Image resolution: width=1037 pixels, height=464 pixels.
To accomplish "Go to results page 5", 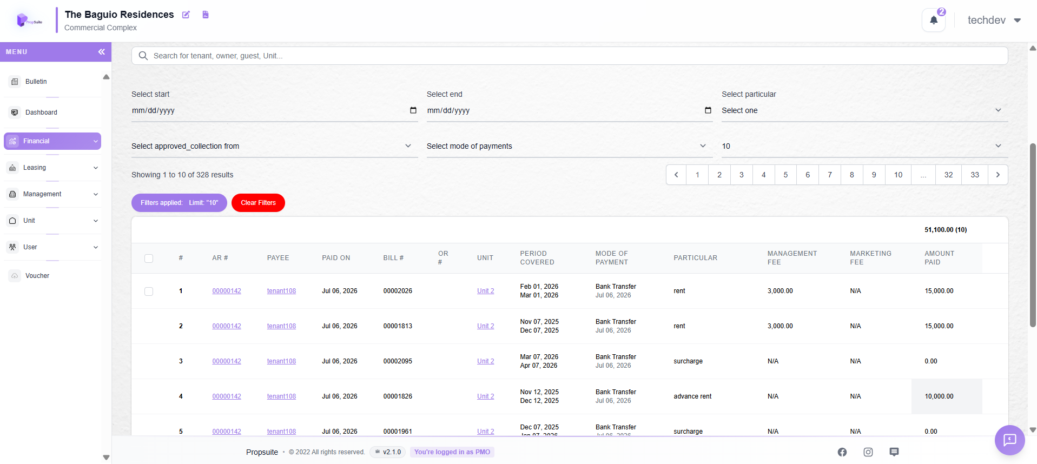I will click(785, 175).
